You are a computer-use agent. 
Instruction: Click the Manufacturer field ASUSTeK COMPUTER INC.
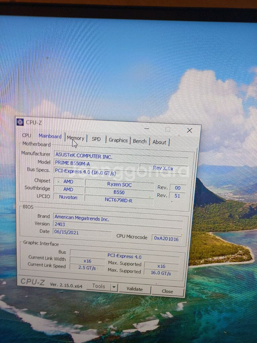point(121,156)
